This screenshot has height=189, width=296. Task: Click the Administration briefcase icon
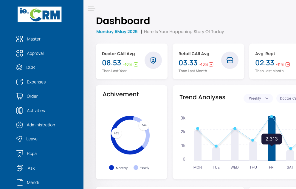[19, 125]
